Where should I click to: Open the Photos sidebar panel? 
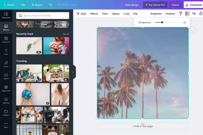[6, 28]
